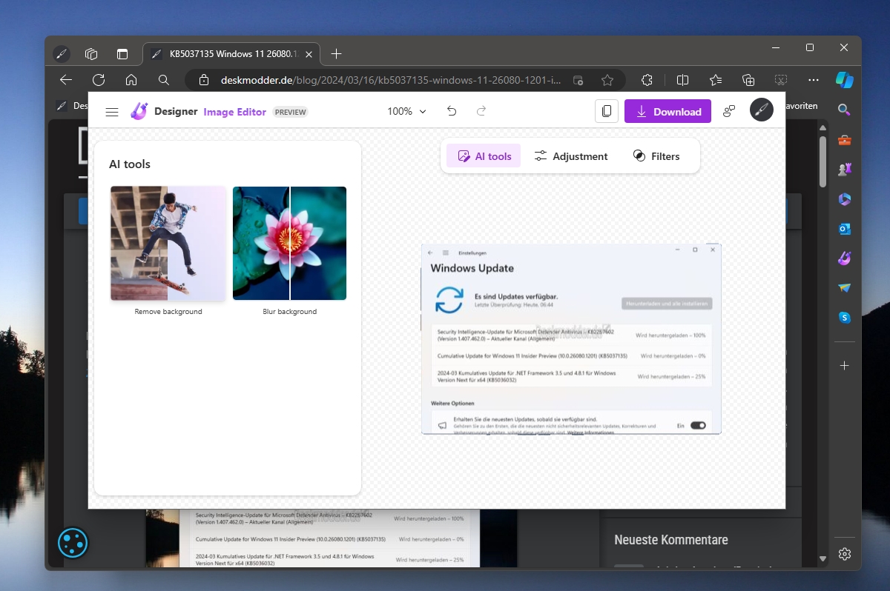Open Microsoft 365 in the sidebar

coord(844,199)
